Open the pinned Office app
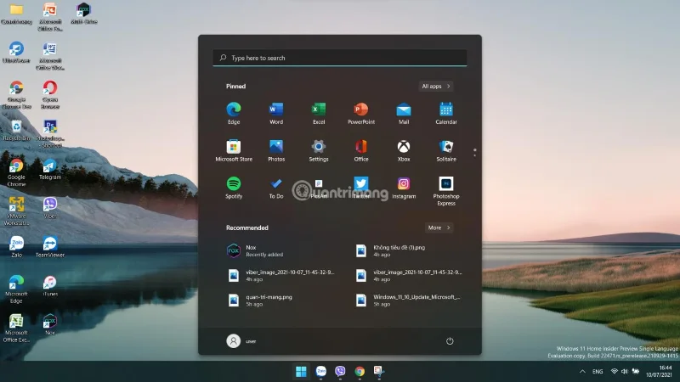Viewport: 680px width, 382px height. tap(360, 150)
